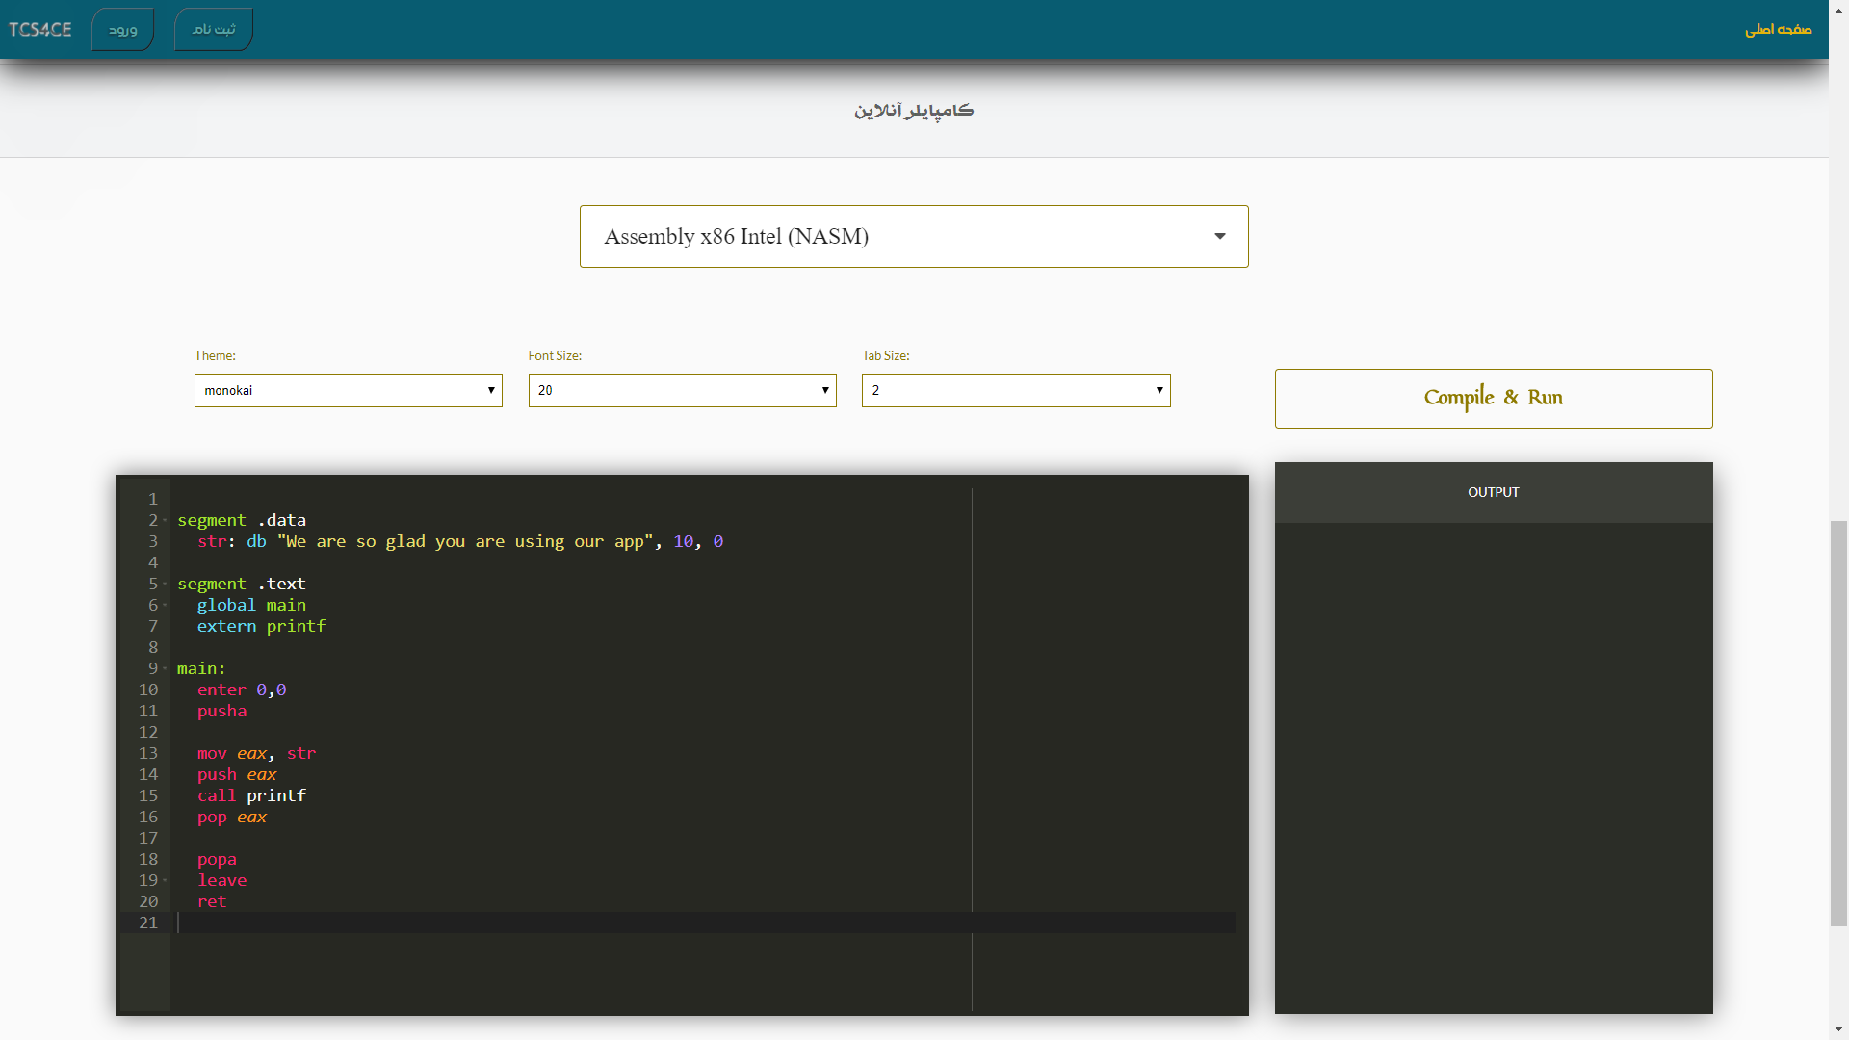Click the string literal on line 3
Image resolution: width=1849 pixels, height=1040 pixels.
(465, 541)
